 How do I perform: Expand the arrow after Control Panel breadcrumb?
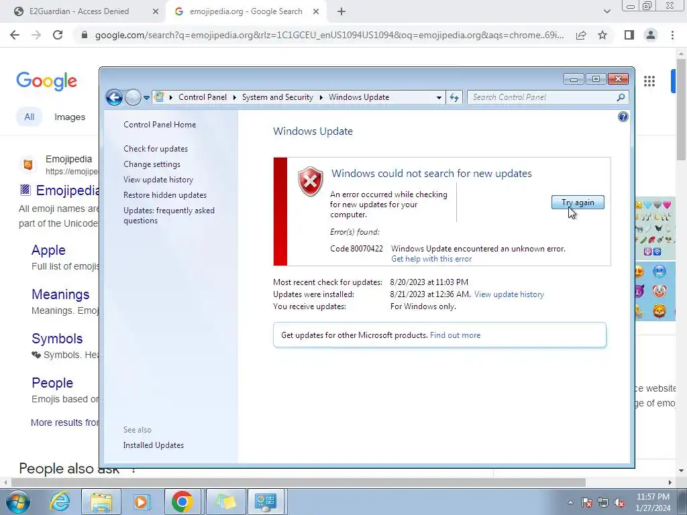[234, 97]
